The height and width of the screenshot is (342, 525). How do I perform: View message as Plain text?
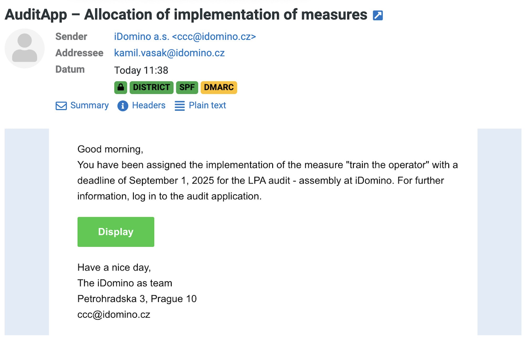207,106
